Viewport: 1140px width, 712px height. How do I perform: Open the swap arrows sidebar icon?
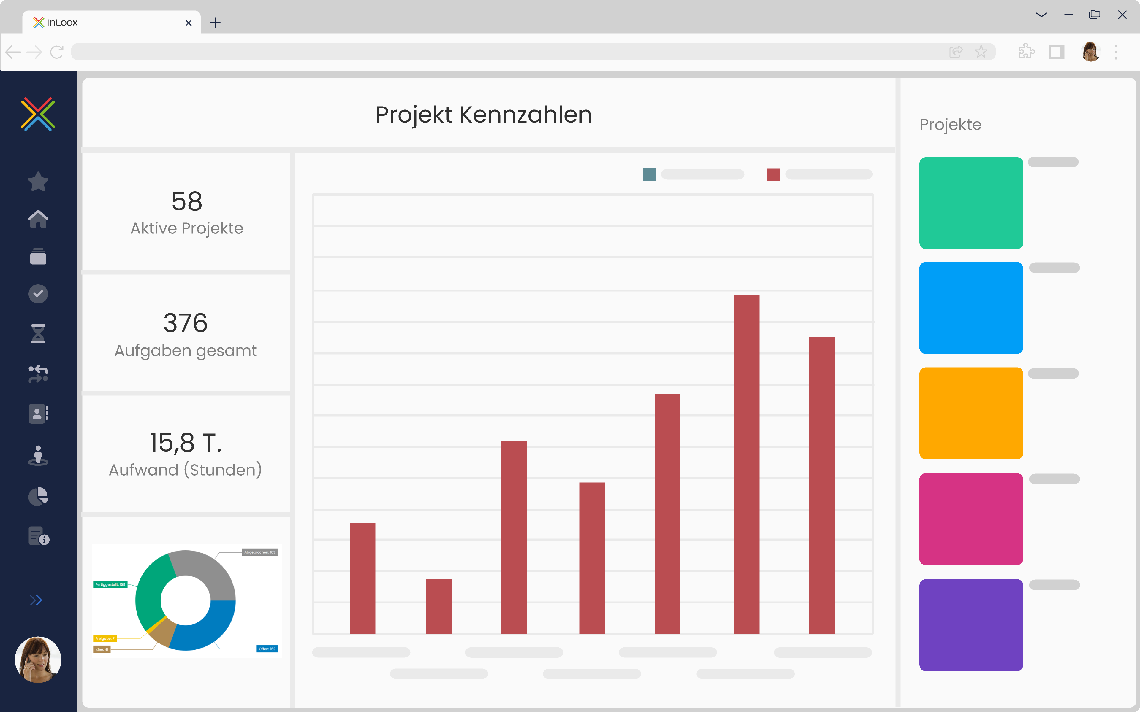click(x=38, y=374)
